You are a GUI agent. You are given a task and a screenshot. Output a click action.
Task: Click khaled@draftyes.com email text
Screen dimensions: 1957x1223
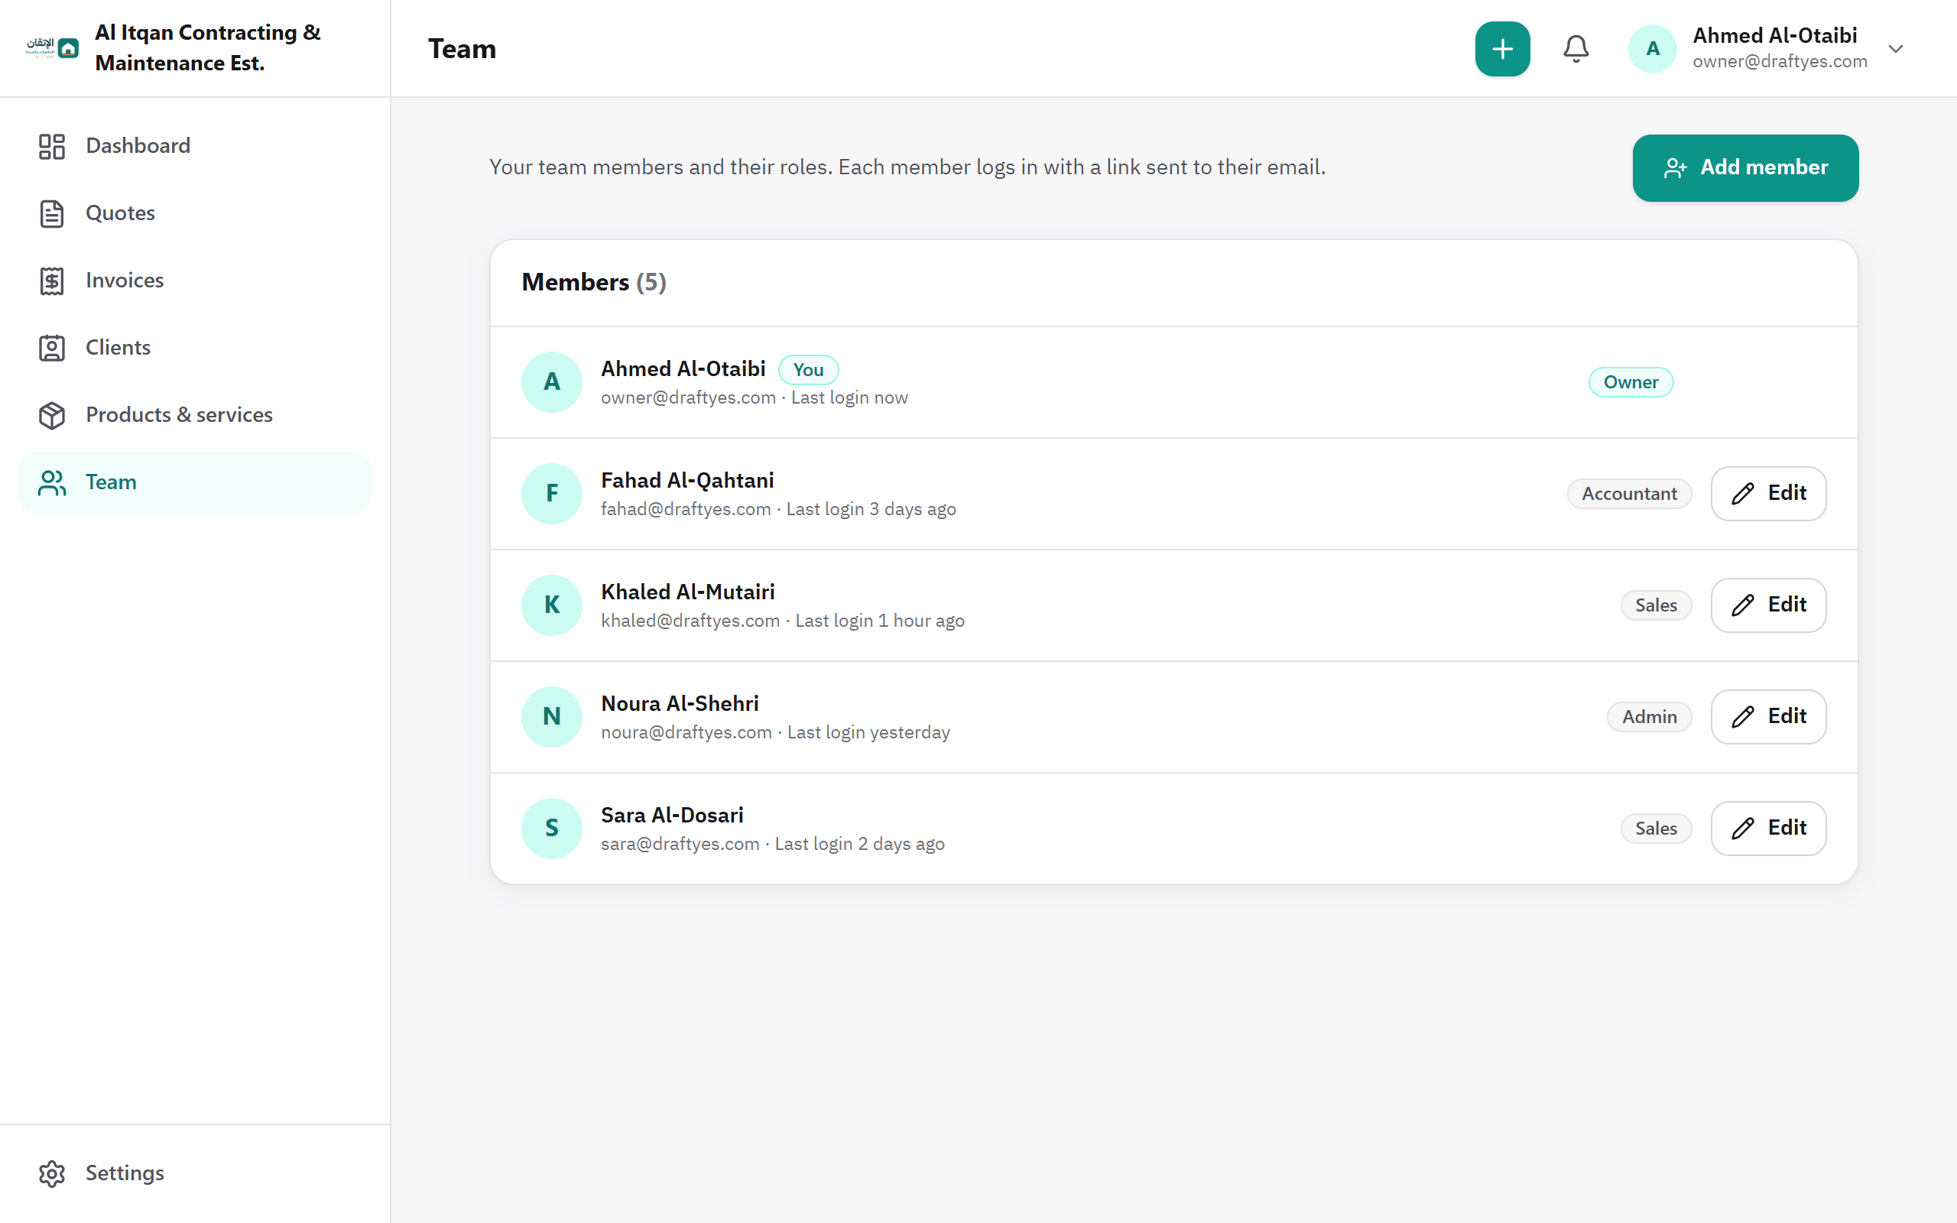(690, 621)
